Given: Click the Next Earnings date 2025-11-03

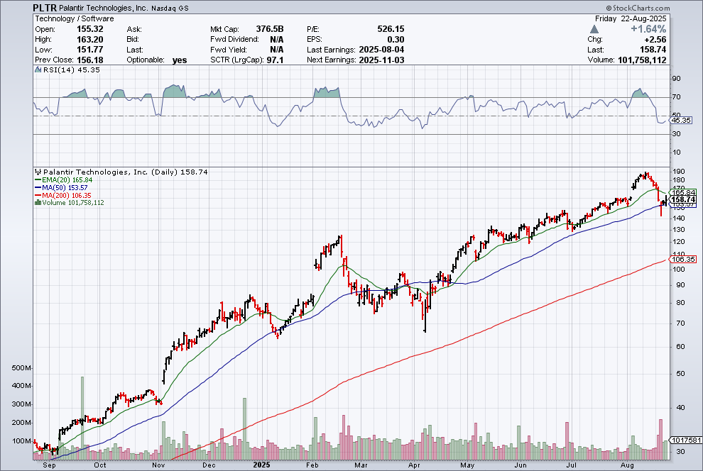Looking at the screenshot, I should 381,60.
